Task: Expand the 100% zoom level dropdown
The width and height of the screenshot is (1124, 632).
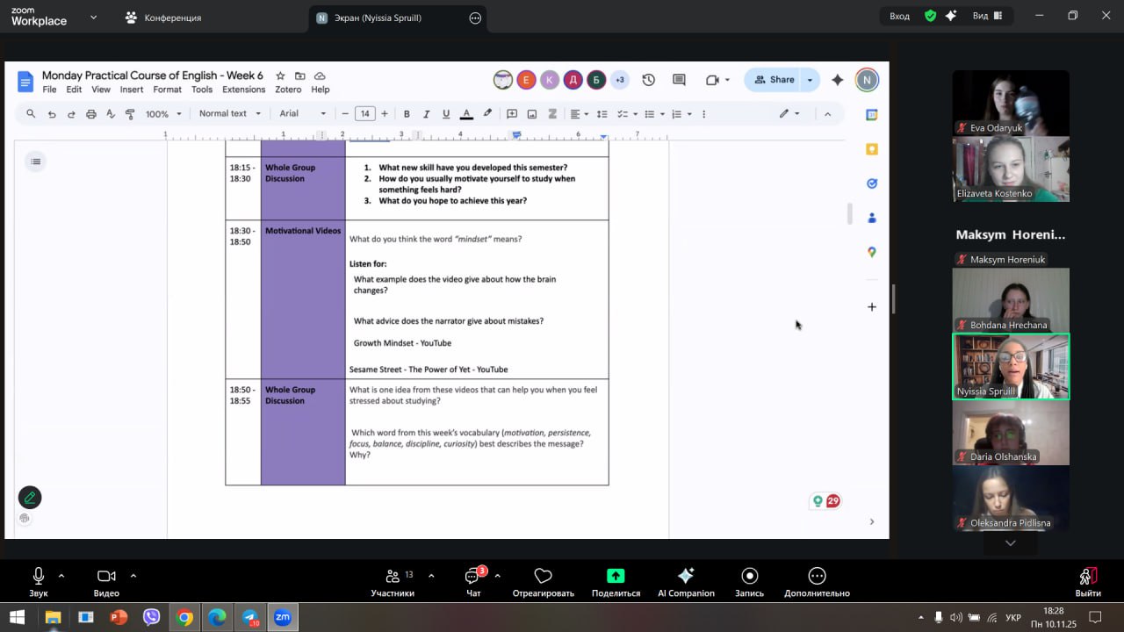Action: click(x=163, y=114)
